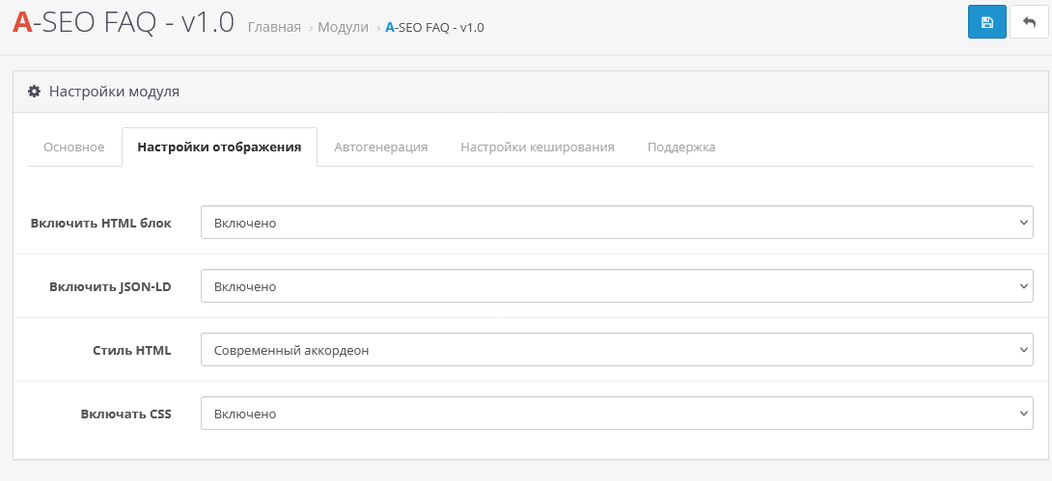Click the large A-SEO FAQ page title
This screenshot has width=1052, height=481.
(124, 22)
